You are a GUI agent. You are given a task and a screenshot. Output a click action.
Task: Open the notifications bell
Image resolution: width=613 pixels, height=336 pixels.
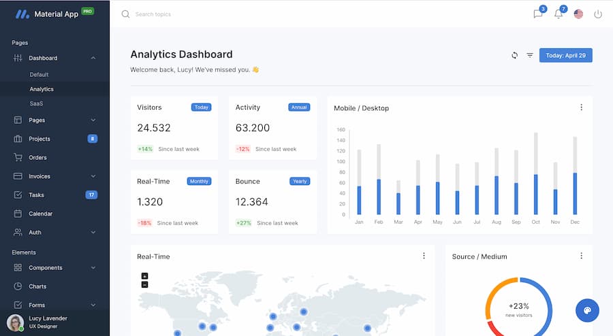coord(559,14)
